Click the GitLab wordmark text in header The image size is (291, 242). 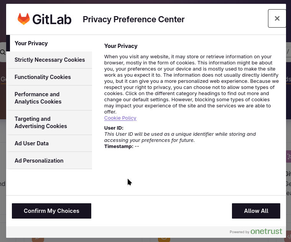tap(52, 19)
